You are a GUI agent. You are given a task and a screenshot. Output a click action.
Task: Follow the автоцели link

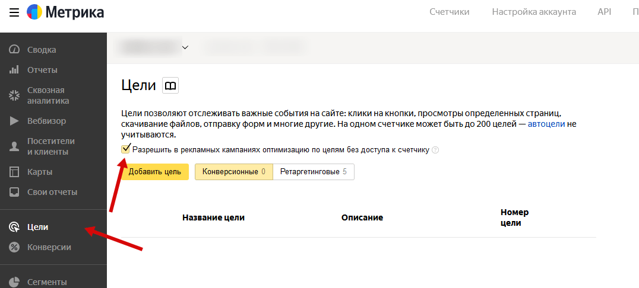[546, 124]
